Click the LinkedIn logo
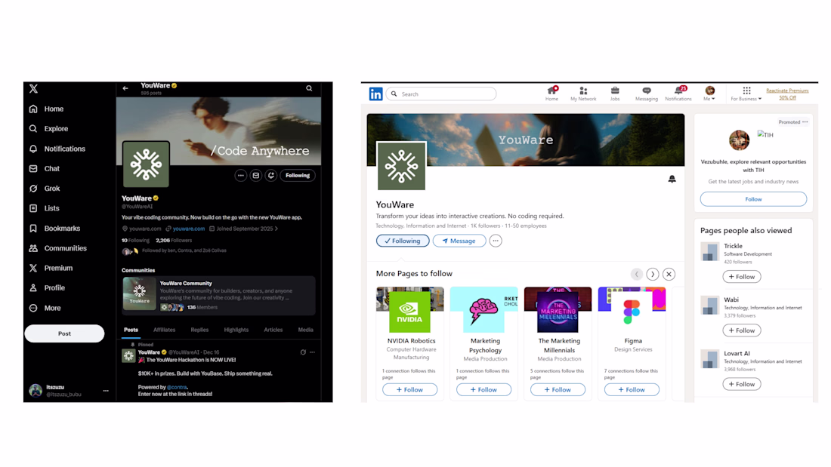Screen dimensions: 831x467 point(375,94)
